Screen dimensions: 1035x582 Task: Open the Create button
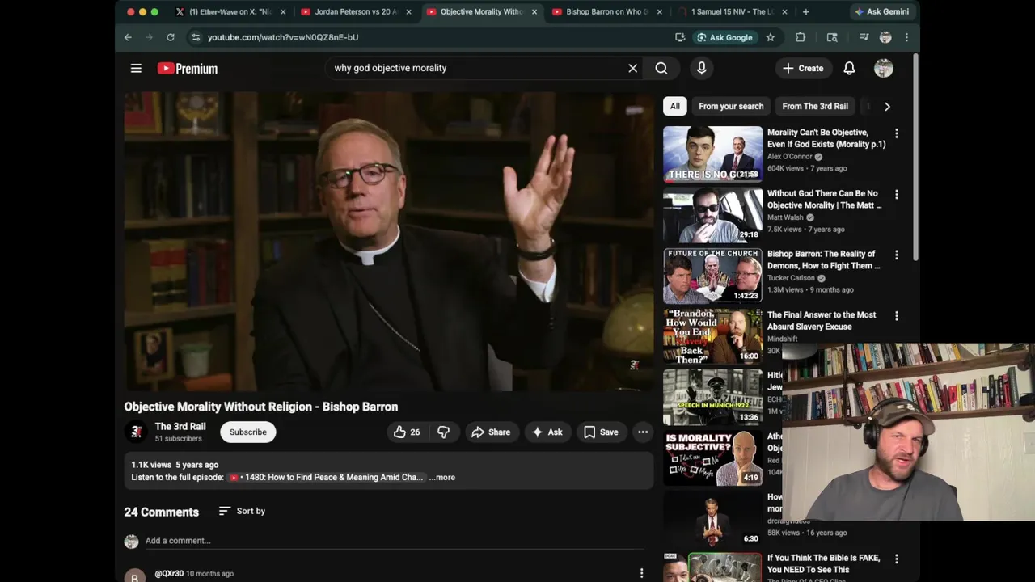pos(802,68)
